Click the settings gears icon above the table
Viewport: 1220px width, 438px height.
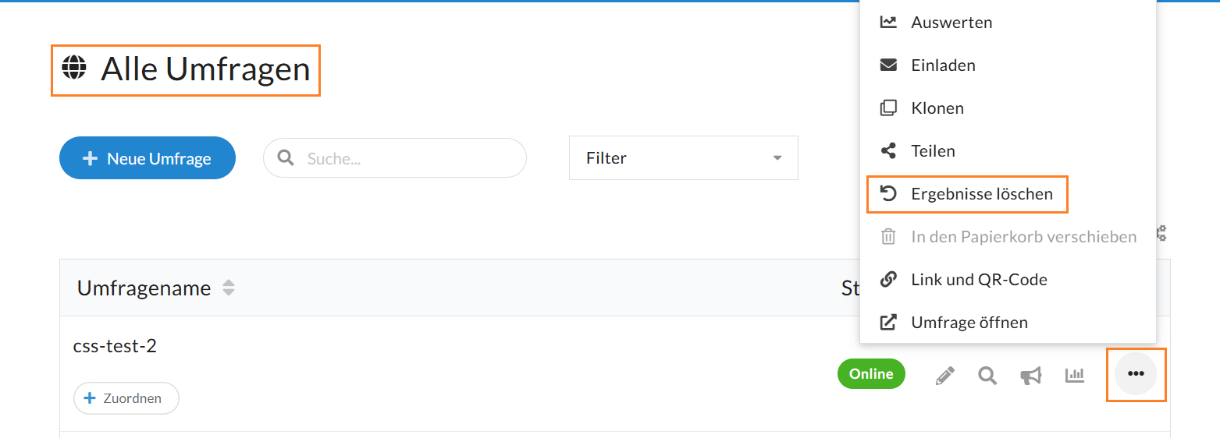pos(1161,232)
